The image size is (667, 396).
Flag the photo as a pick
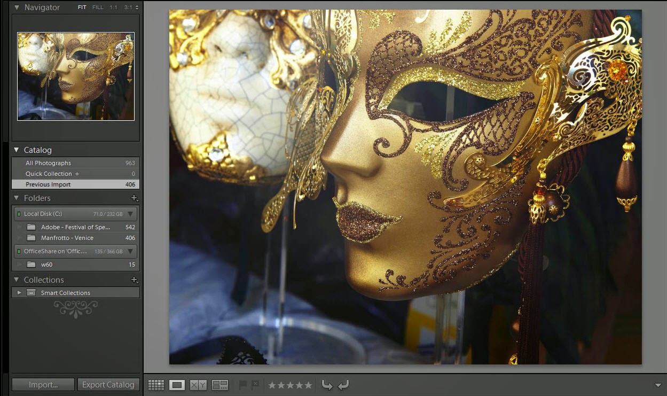243,384
